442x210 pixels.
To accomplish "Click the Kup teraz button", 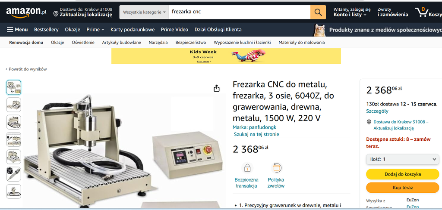I will point(403,188).
